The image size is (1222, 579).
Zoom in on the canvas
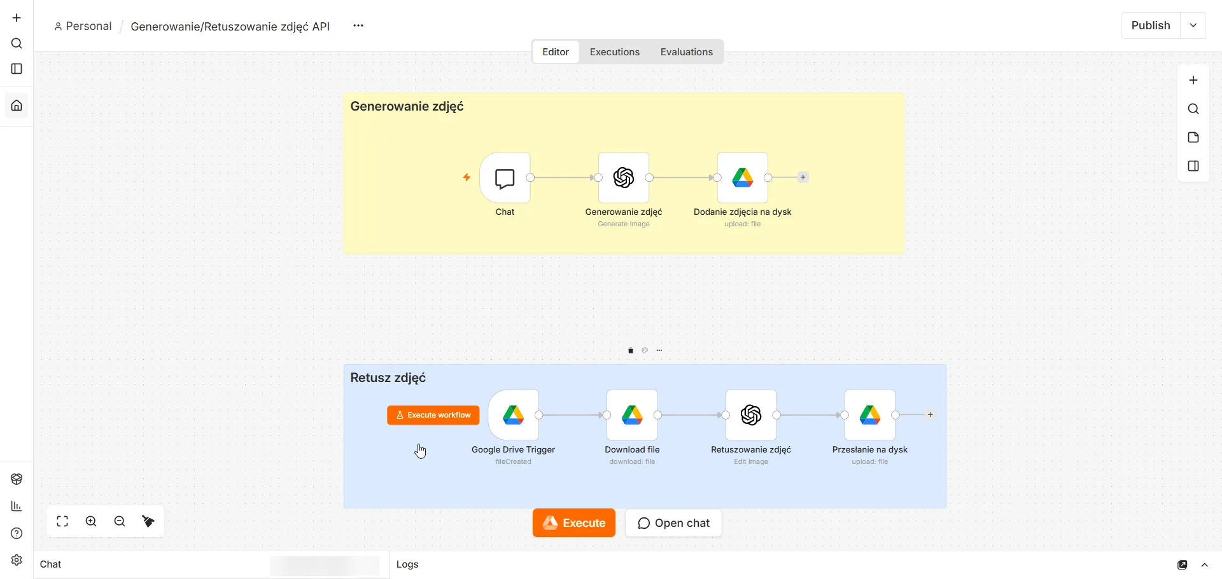coord(91,521)
